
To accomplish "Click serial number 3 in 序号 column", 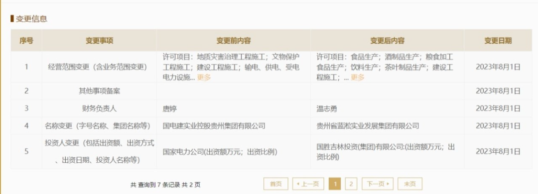I will click(26, 109).
